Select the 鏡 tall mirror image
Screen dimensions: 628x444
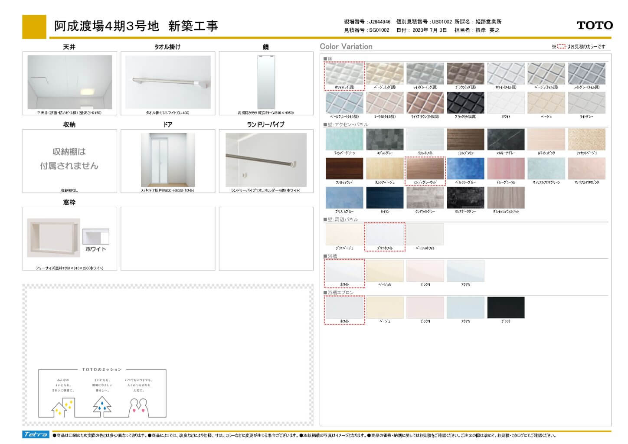pos(266,82)
